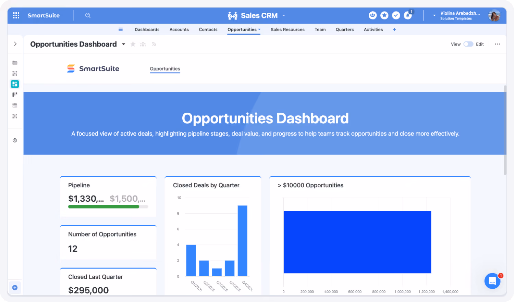This screenshot has height=302, width=514.
Task: Expand the Sales CRM solution dropdown arrow
Action: 284,15
